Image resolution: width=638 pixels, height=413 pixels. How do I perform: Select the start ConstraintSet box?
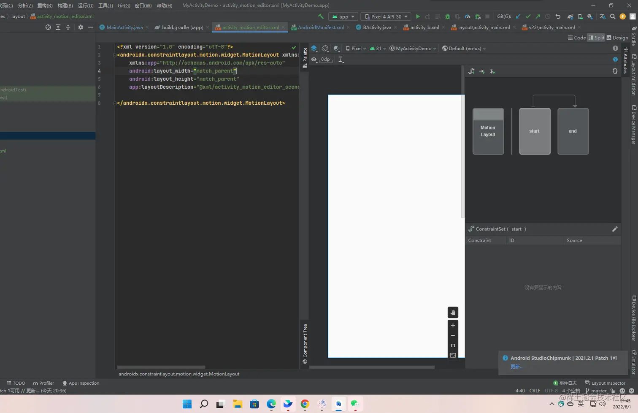535,131
